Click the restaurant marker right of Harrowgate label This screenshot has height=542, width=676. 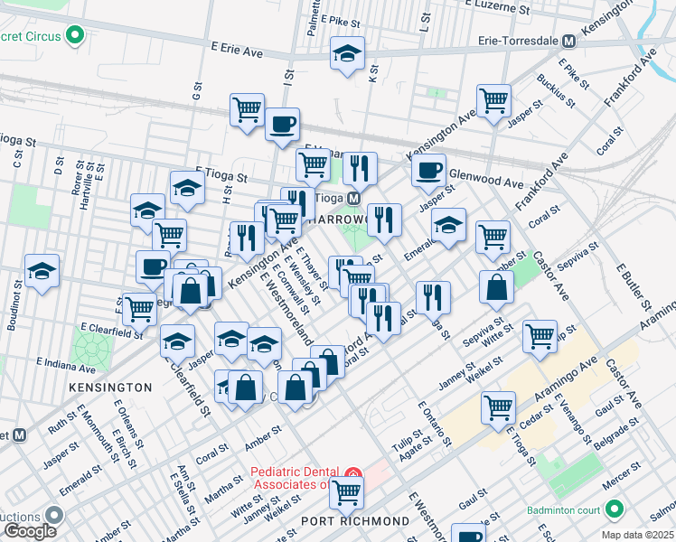[385, 221]
